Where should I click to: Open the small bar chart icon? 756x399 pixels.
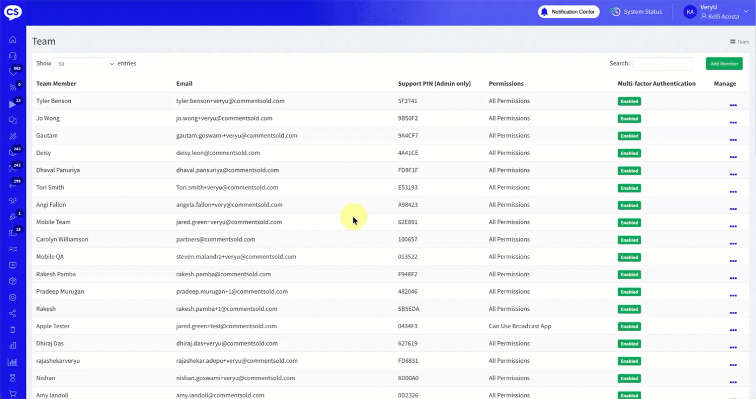point(12,345)
